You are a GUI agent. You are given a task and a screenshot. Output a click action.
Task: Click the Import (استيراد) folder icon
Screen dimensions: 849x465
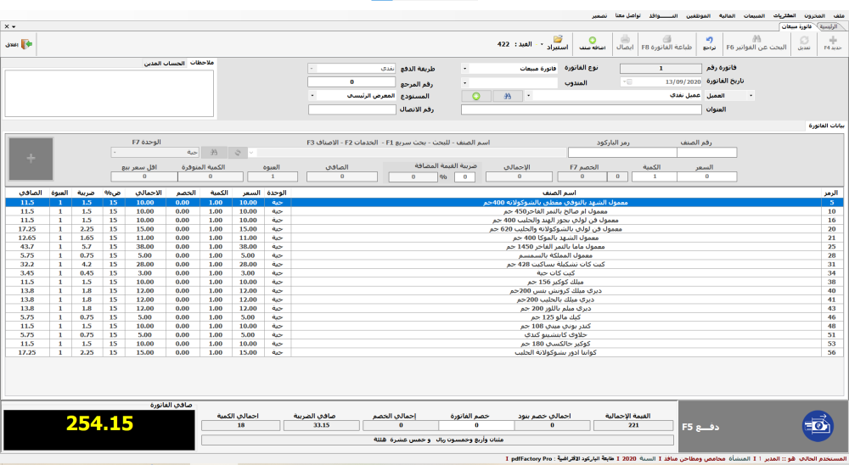coord(557,42)
